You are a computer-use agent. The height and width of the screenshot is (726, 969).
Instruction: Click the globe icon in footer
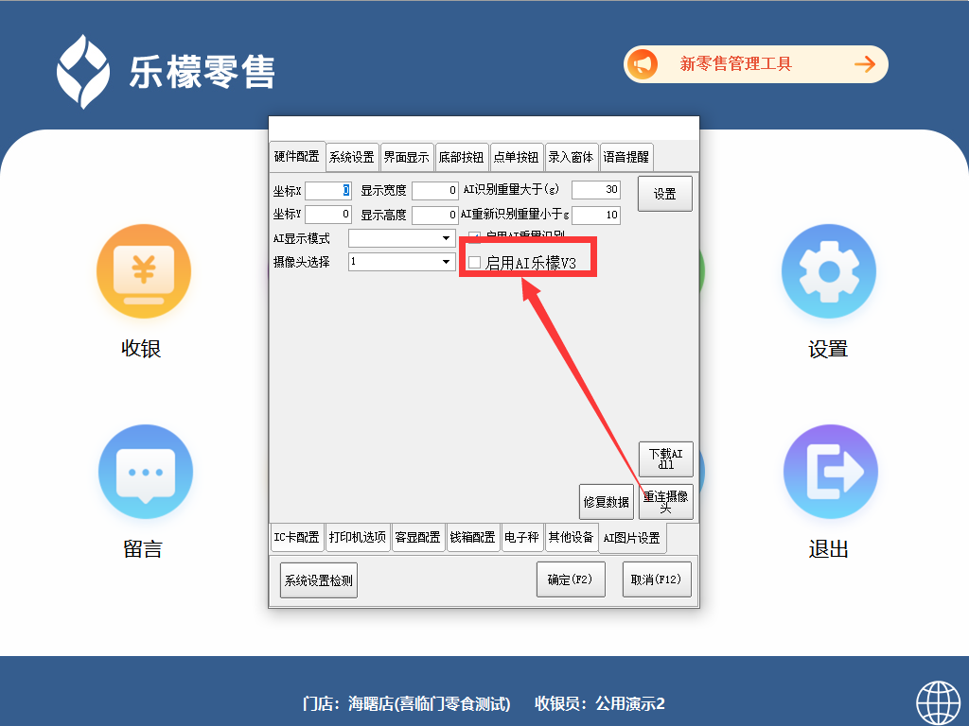click(938, 702)
